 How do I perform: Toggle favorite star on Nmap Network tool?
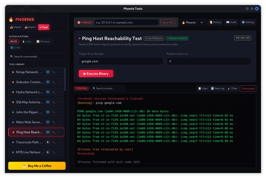(13, 72)
